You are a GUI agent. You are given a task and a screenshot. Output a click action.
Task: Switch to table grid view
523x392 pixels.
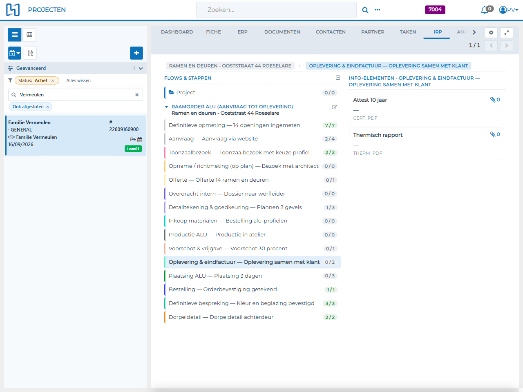29,35
